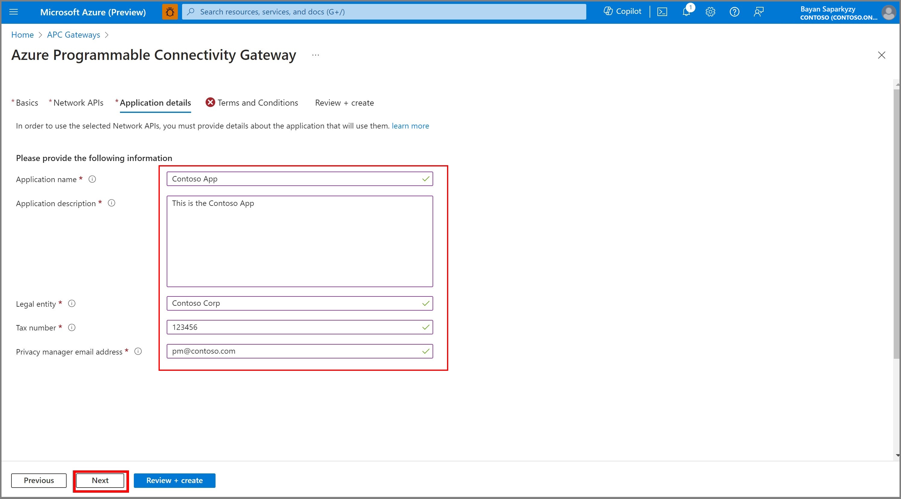The height and width of the screenshot is (499, 901).
Task: Click the Previous button
Action: pos(39,481)
